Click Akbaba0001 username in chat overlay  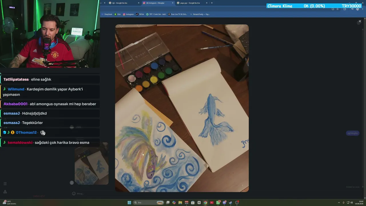coord(15,104)
